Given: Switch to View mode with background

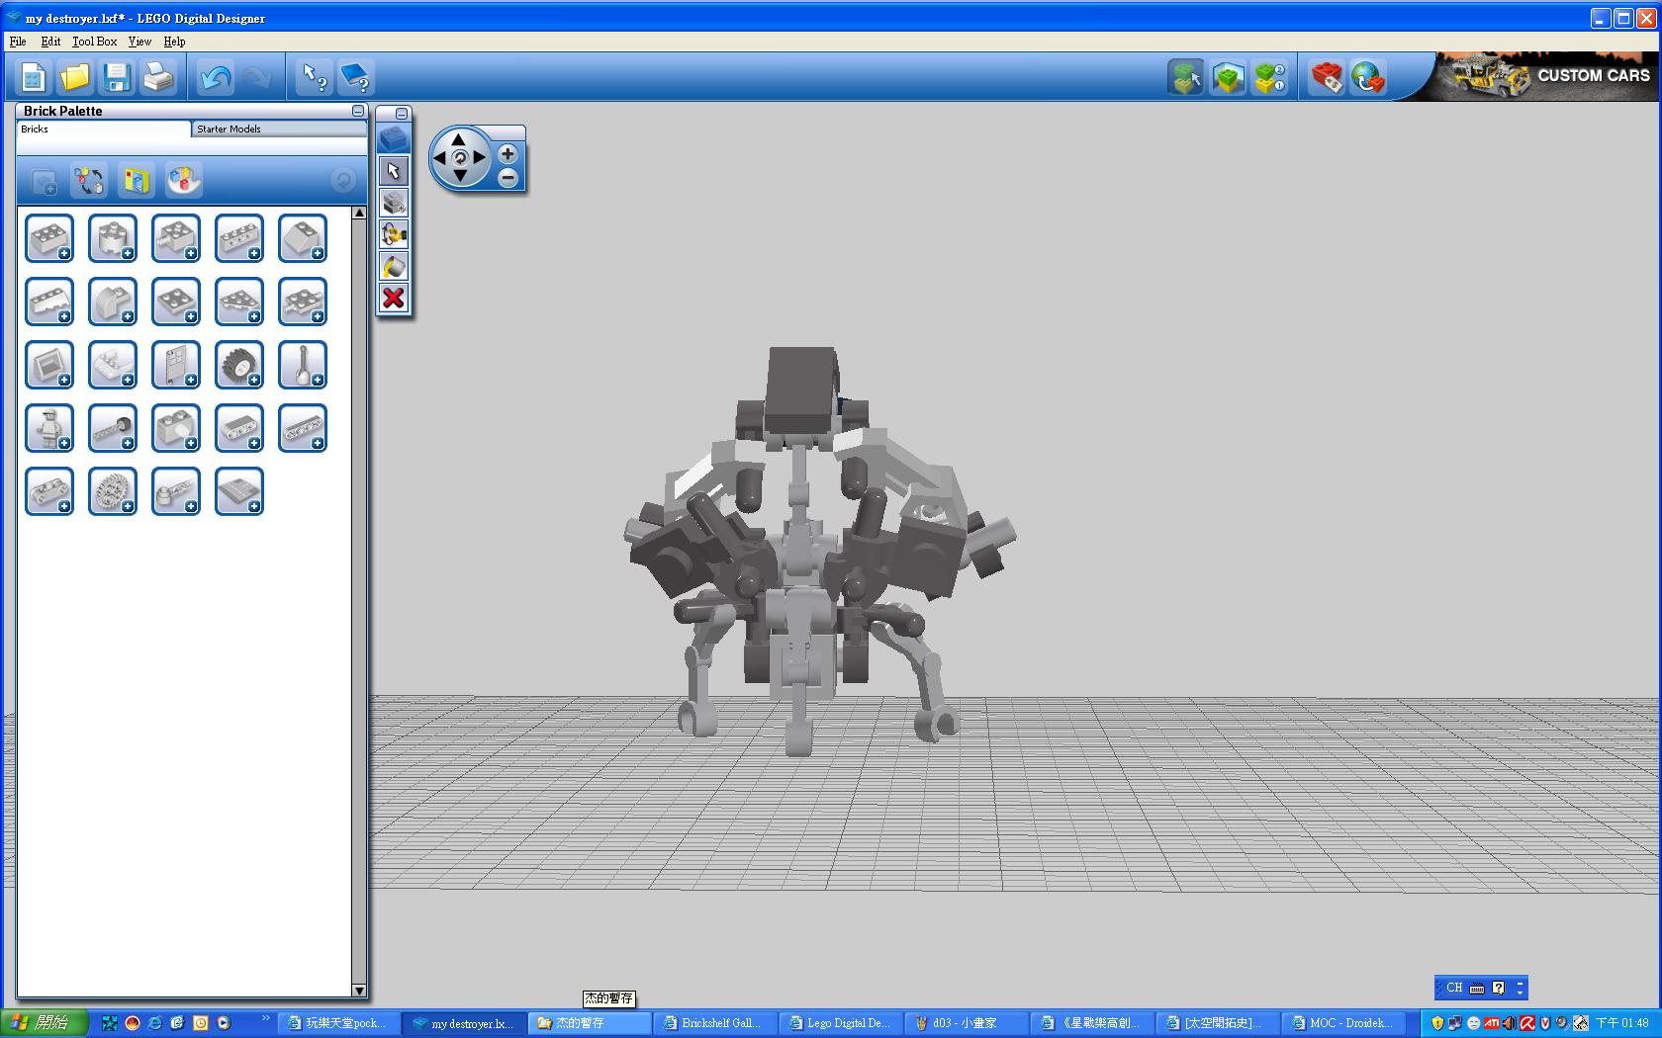Looking at the screenshot, I should (x=1227, y=77).
